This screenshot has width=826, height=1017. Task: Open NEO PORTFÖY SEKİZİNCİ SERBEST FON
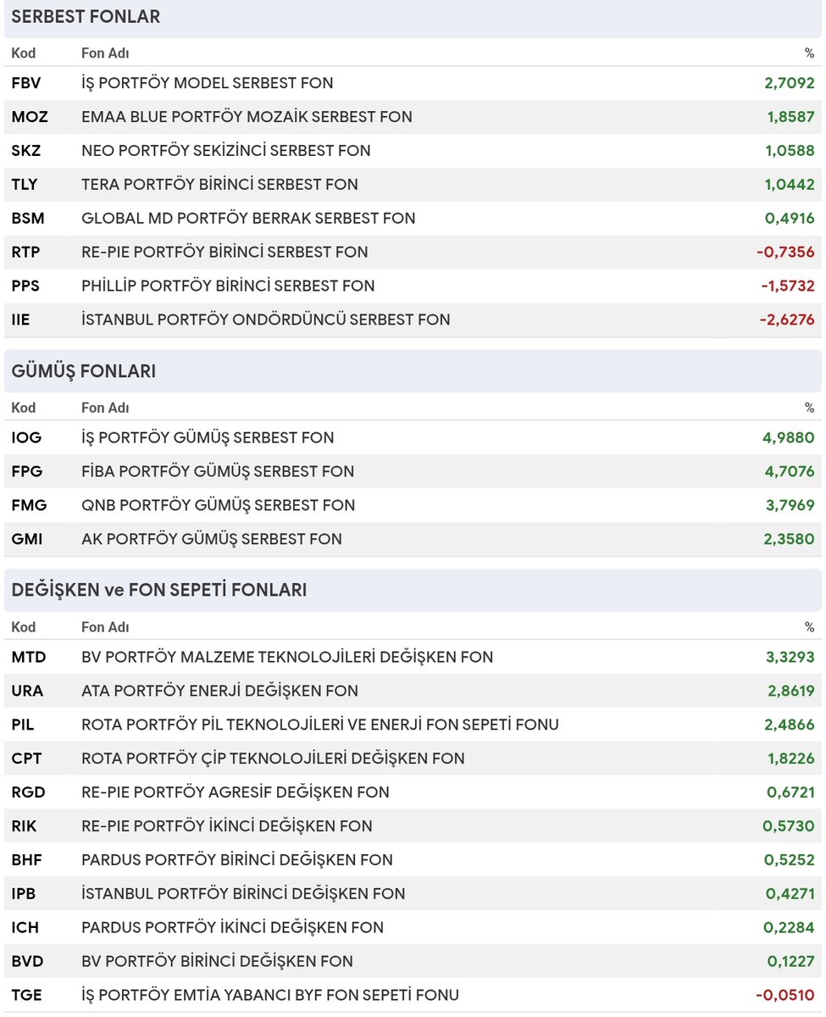tap(226, 151)
